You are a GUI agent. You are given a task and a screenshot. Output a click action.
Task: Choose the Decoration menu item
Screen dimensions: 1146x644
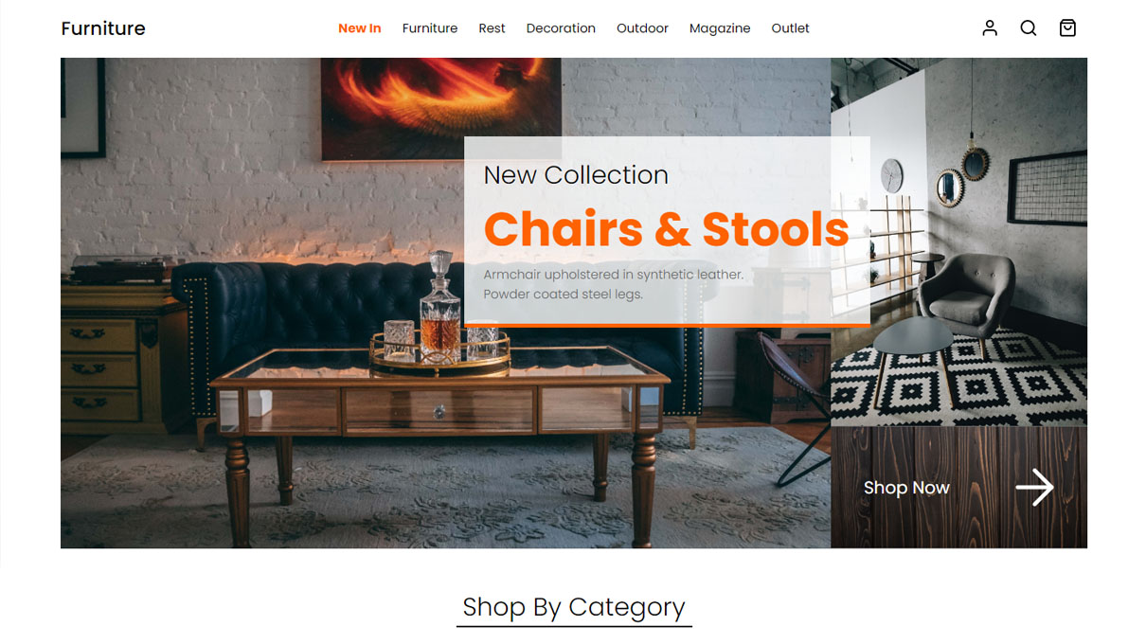point(561,28)
